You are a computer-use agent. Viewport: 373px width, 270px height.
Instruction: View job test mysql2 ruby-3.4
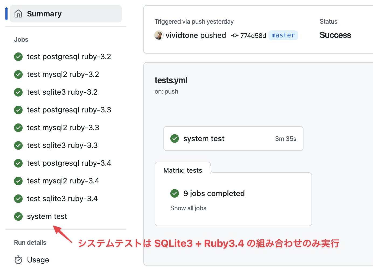(x=63, y=181)
